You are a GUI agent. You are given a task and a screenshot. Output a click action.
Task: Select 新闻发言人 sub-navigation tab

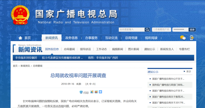167,49
